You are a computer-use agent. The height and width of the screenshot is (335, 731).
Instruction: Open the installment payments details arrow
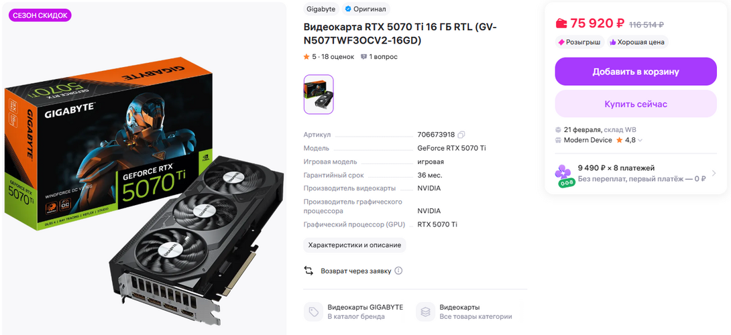714,174
